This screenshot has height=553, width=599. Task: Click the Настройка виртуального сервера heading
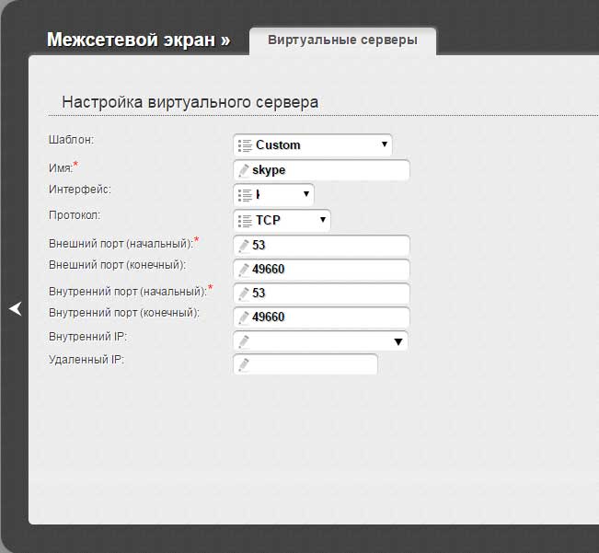click(190, 102)
